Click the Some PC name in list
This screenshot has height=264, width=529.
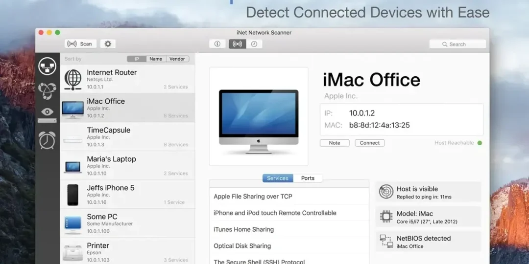pos(102,217)
